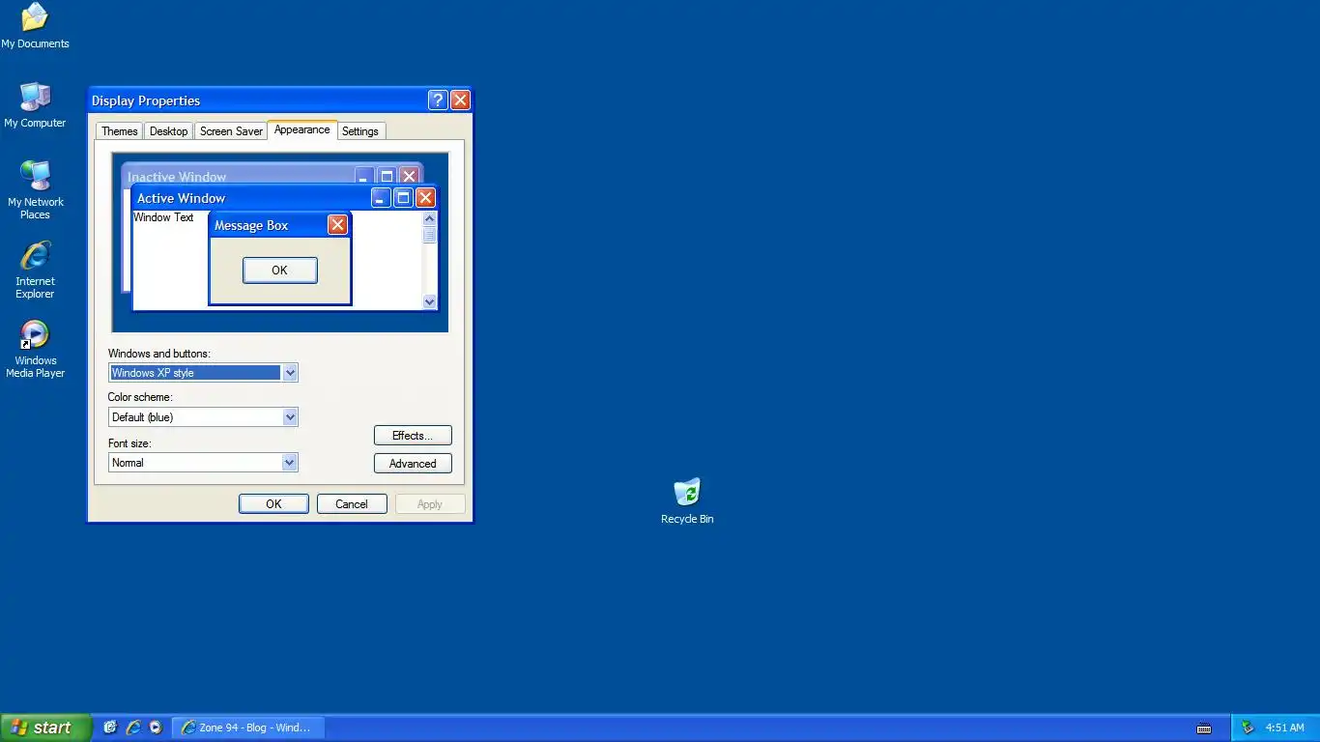Switch to the Themes tab
The height and width of the screenshot is (742, 1320).
point(120,131)
